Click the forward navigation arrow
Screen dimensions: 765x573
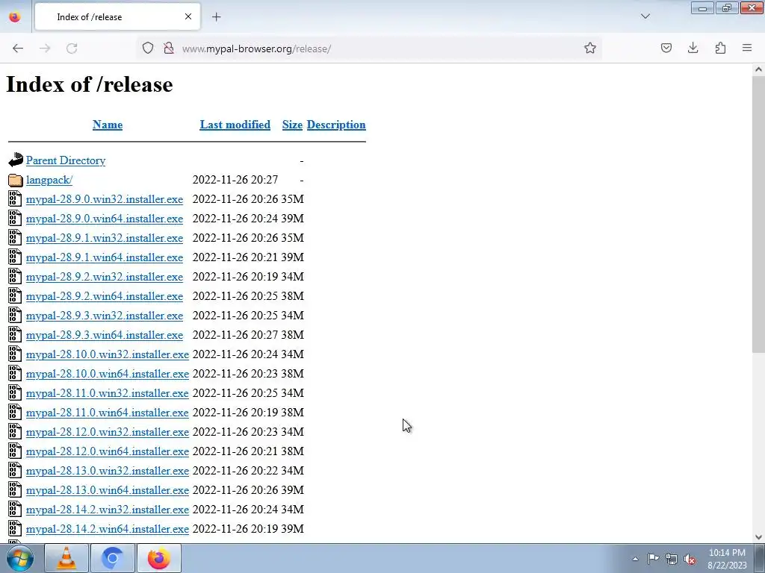pyautogui.click(x=45, y=48)
